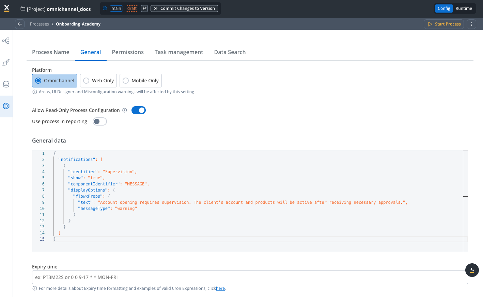
Task: Open the AI assistant floating button
Action: click(x=472, y=270)
